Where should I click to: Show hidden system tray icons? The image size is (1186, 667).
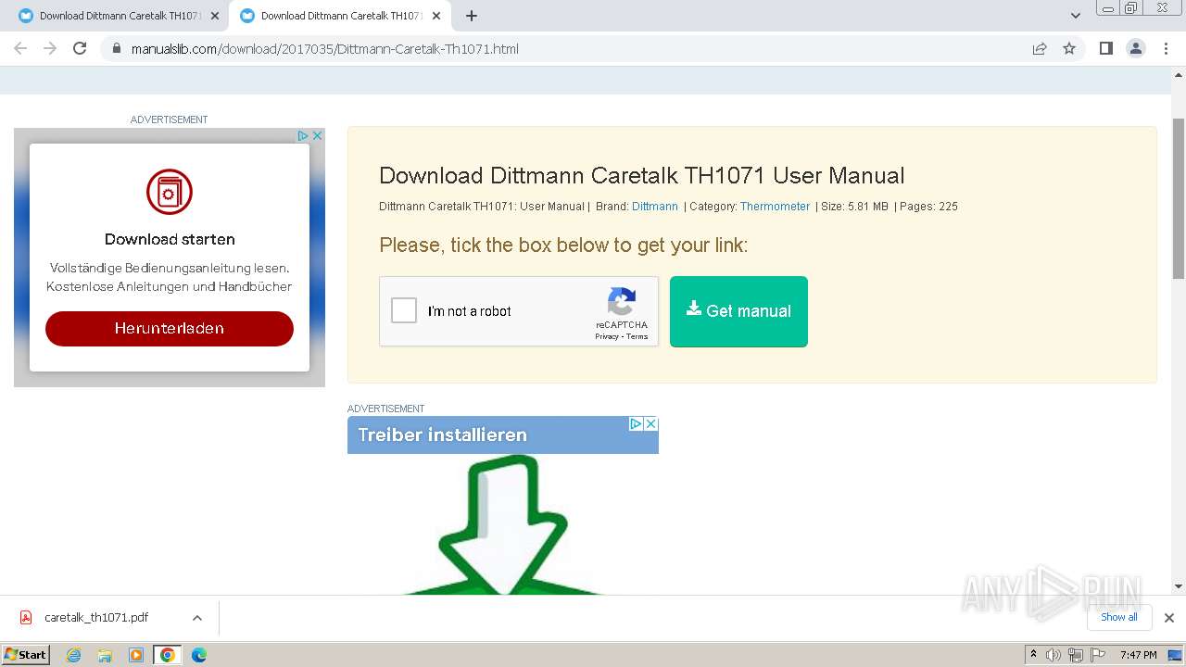(x=1033, y=655)
